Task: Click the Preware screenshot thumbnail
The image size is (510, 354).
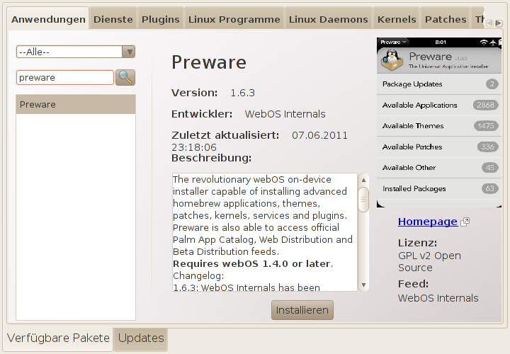Action: point(439,122)
